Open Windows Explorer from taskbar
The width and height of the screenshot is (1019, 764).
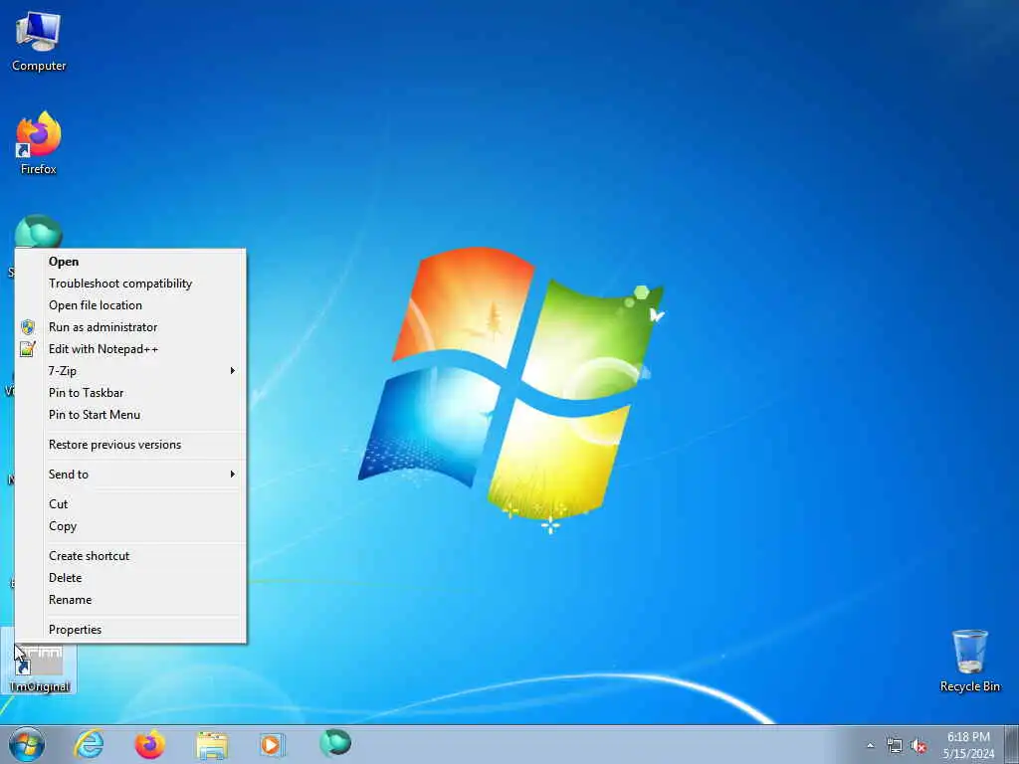[x=212, y=744]
